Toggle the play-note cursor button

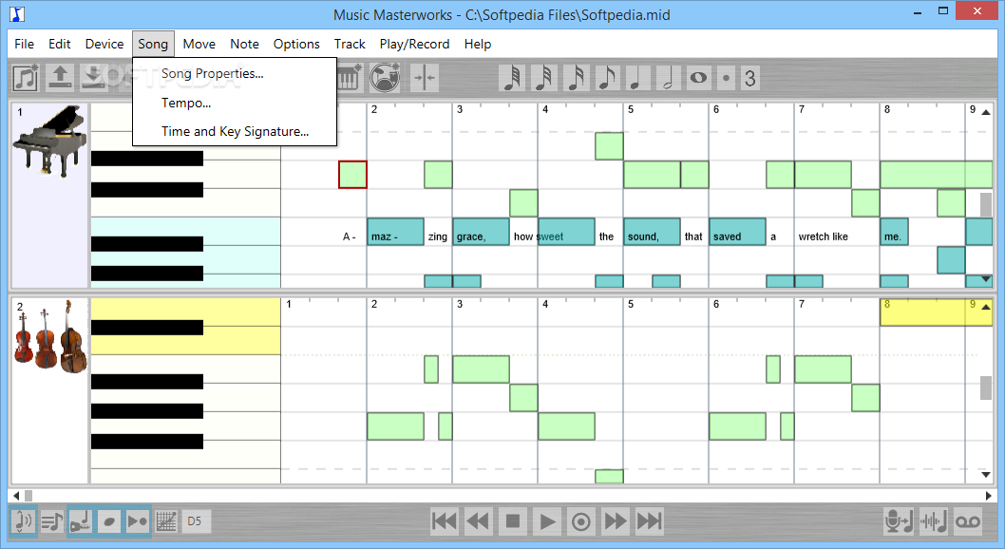(137, 521)
